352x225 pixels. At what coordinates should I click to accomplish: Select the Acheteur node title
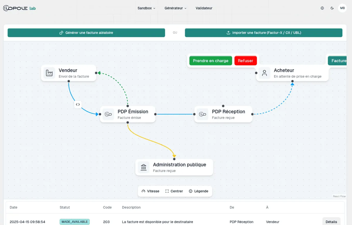(284, 70)
